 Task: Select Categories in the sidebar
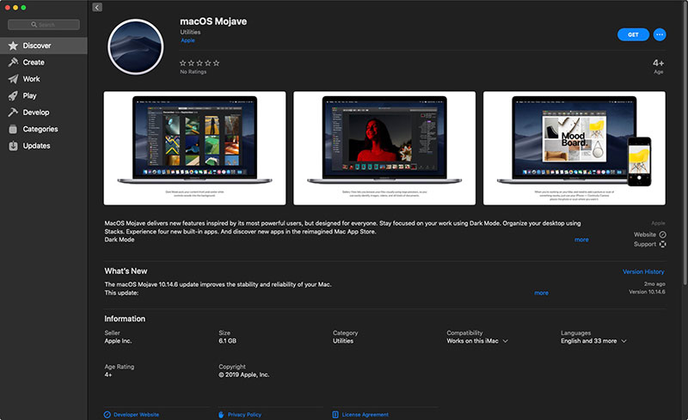40,129
